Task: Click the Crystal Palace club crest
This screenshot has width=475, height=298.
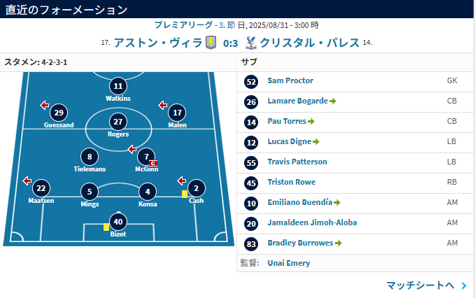Action: pyautogui.click(x=251, y=43)
